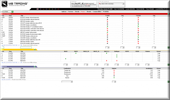
Task: Open the Volume filter dropdown under Alerts
Action: (147, 65)
